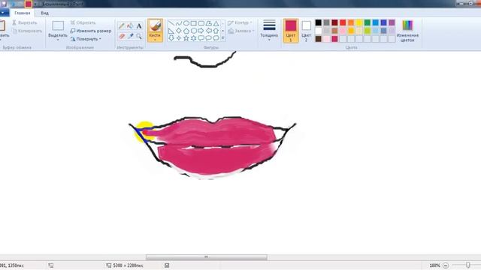Choose the Cloud callout shape

(216, 38)
